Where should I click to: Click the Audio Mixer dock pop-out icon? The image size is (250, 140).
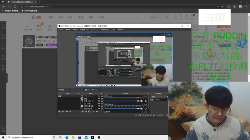pyautogui.click(x=148, y=94)
